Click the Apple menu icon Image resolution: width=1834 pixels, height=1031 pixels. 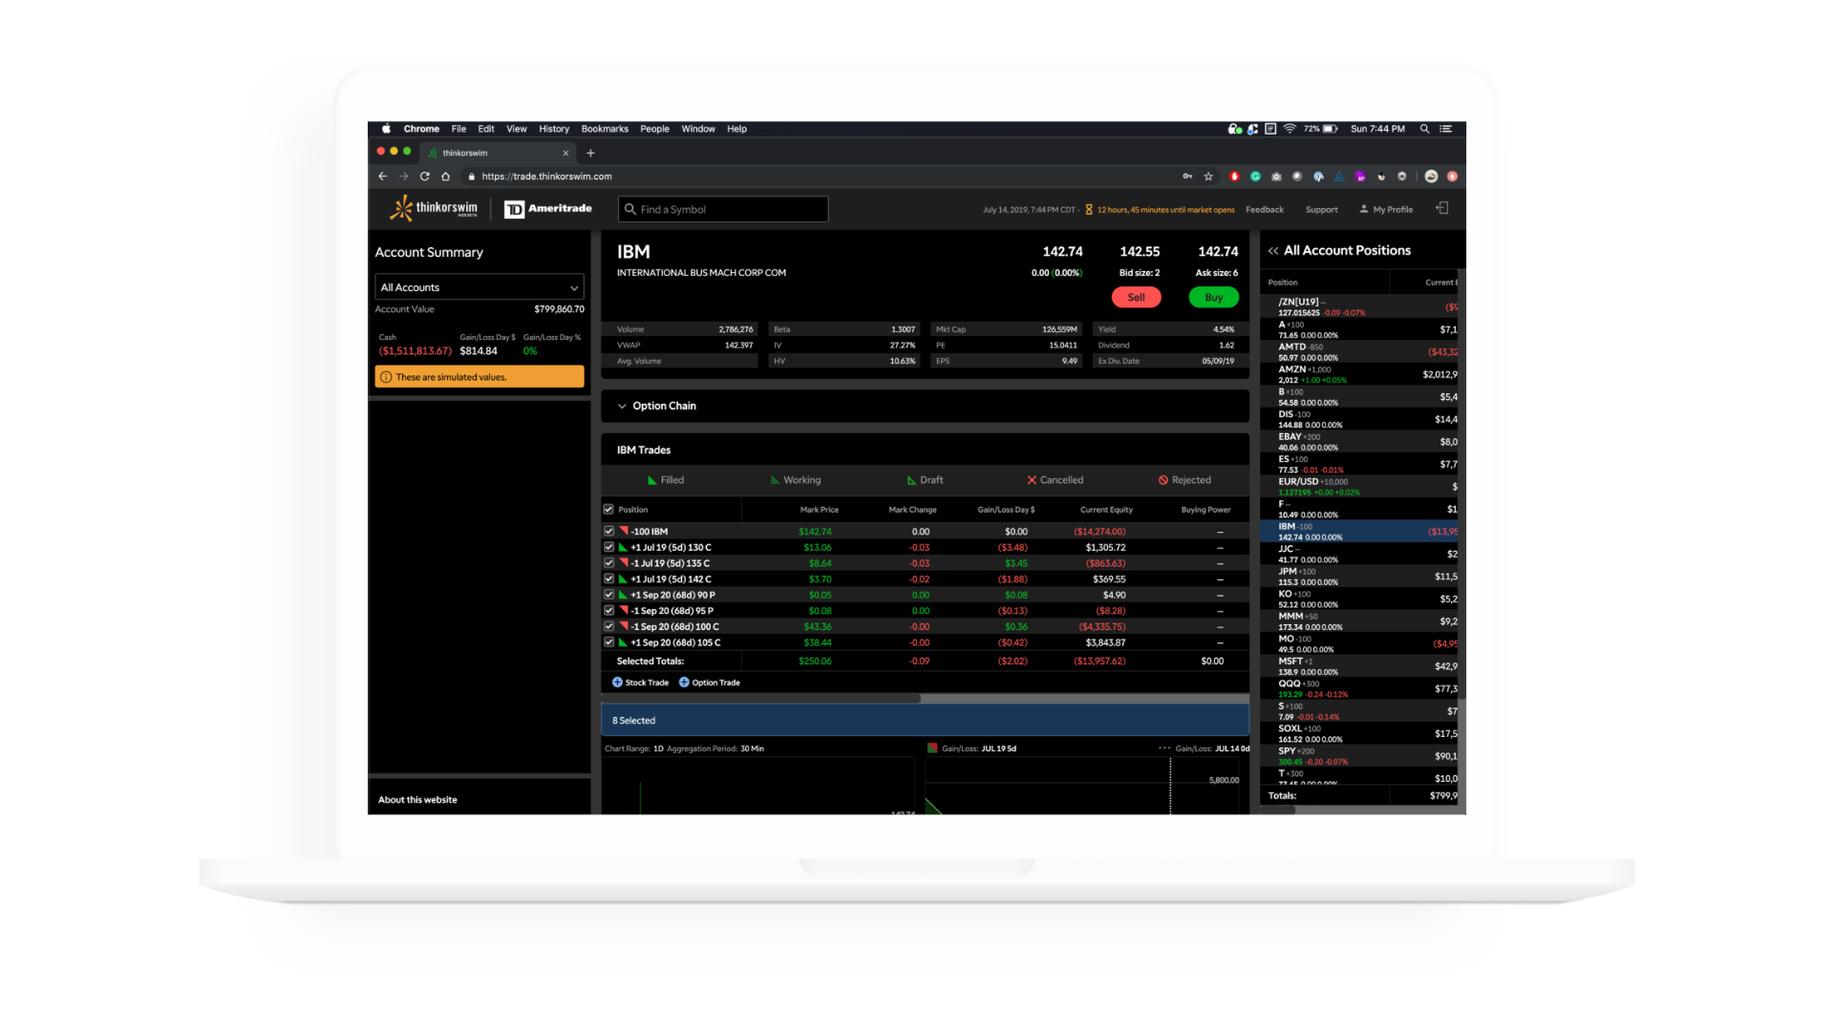386,129
